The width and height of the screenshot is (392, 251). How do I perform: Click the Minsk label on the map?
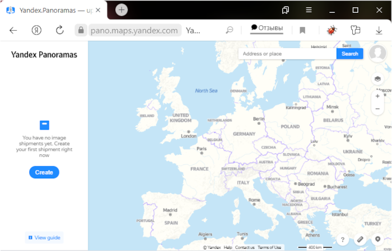[333, 107]
